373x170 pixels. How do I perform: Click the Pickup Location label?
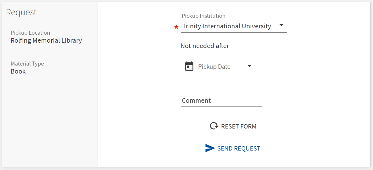click(x=30, y=33)
